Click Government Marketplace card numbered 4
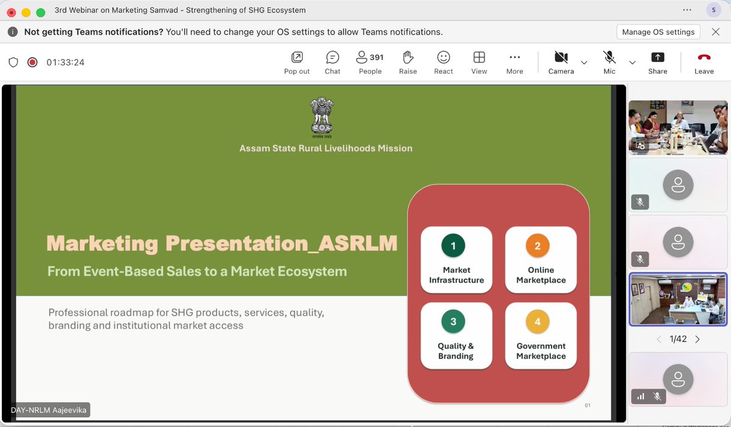Viewport: 731px width, 427px height. [541, 336]
